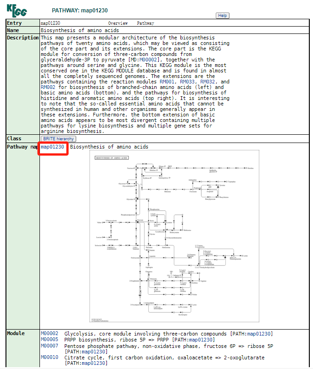Click the KEGG logo

point(17,11)
